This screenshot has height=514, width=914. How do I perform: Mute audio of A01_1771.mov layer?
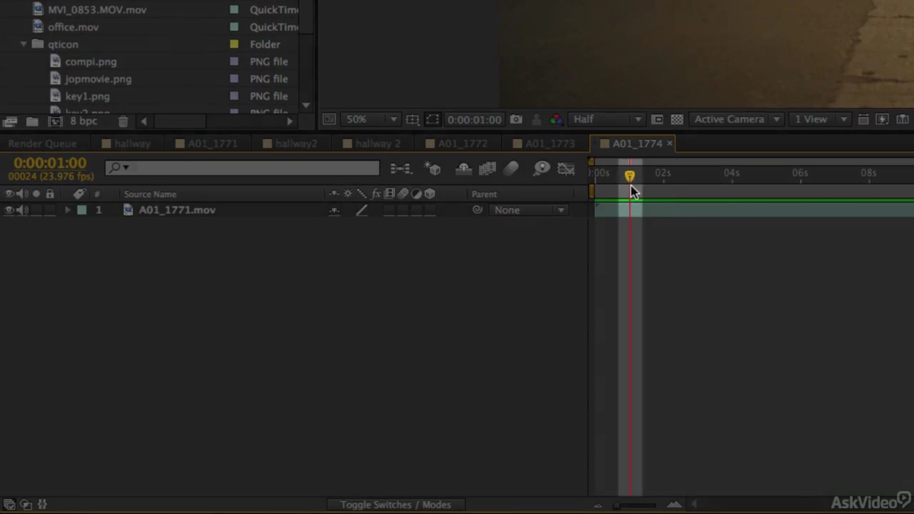[22, 210]
